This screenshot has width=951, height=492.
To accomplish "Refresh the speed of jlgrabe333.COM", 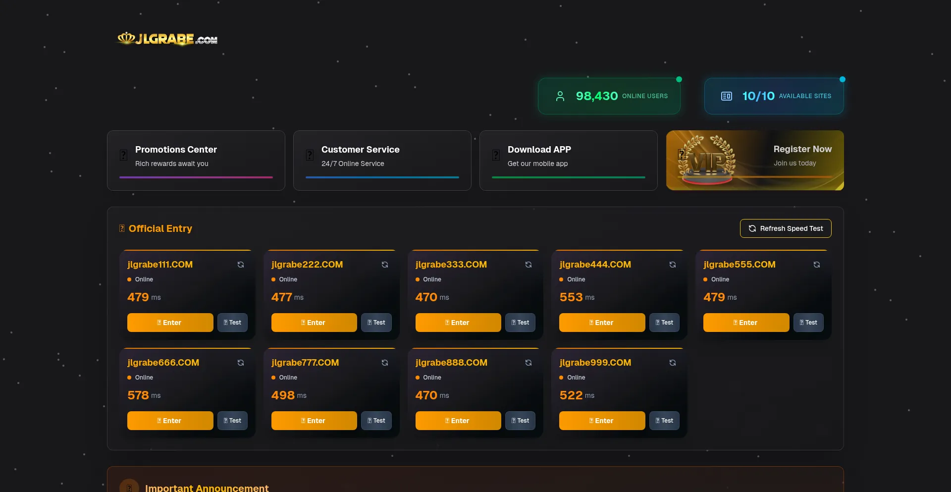I will pyautogui.click(x=528, y=265).
